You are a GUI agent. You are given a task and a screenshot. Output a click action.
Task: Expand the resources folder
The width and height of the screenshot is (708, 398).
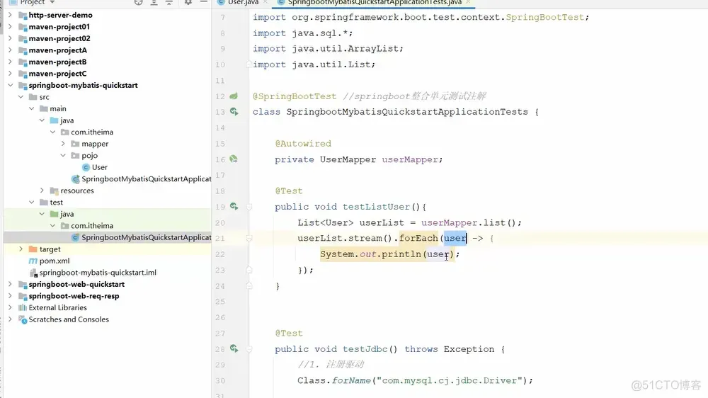(x=42, y=191)
